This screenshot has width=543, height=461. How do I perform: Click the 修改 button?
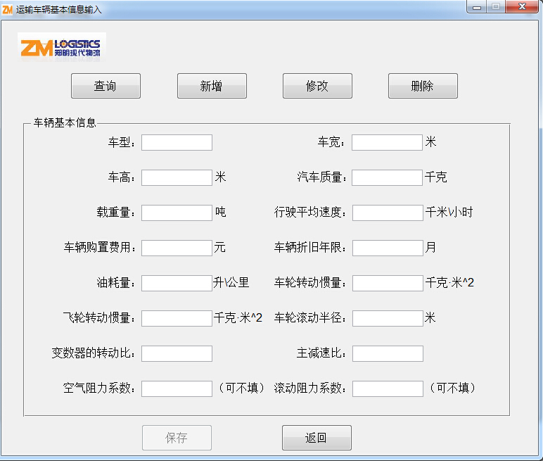click(x=317, y=86)
